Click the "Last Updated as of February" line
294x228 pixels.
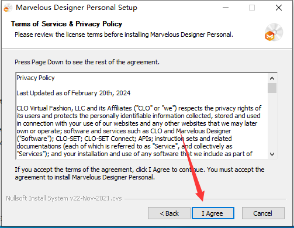(74, 93)
